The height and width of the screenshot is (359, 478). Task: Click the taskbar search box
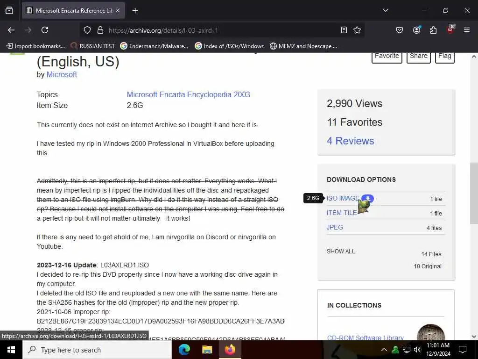click(x=97, y=350)
